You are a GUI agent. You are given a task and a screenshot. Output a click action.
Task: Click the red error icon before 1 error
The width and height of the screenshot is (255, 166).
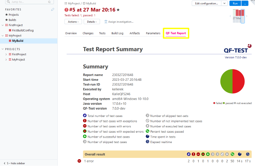point(79,161)
